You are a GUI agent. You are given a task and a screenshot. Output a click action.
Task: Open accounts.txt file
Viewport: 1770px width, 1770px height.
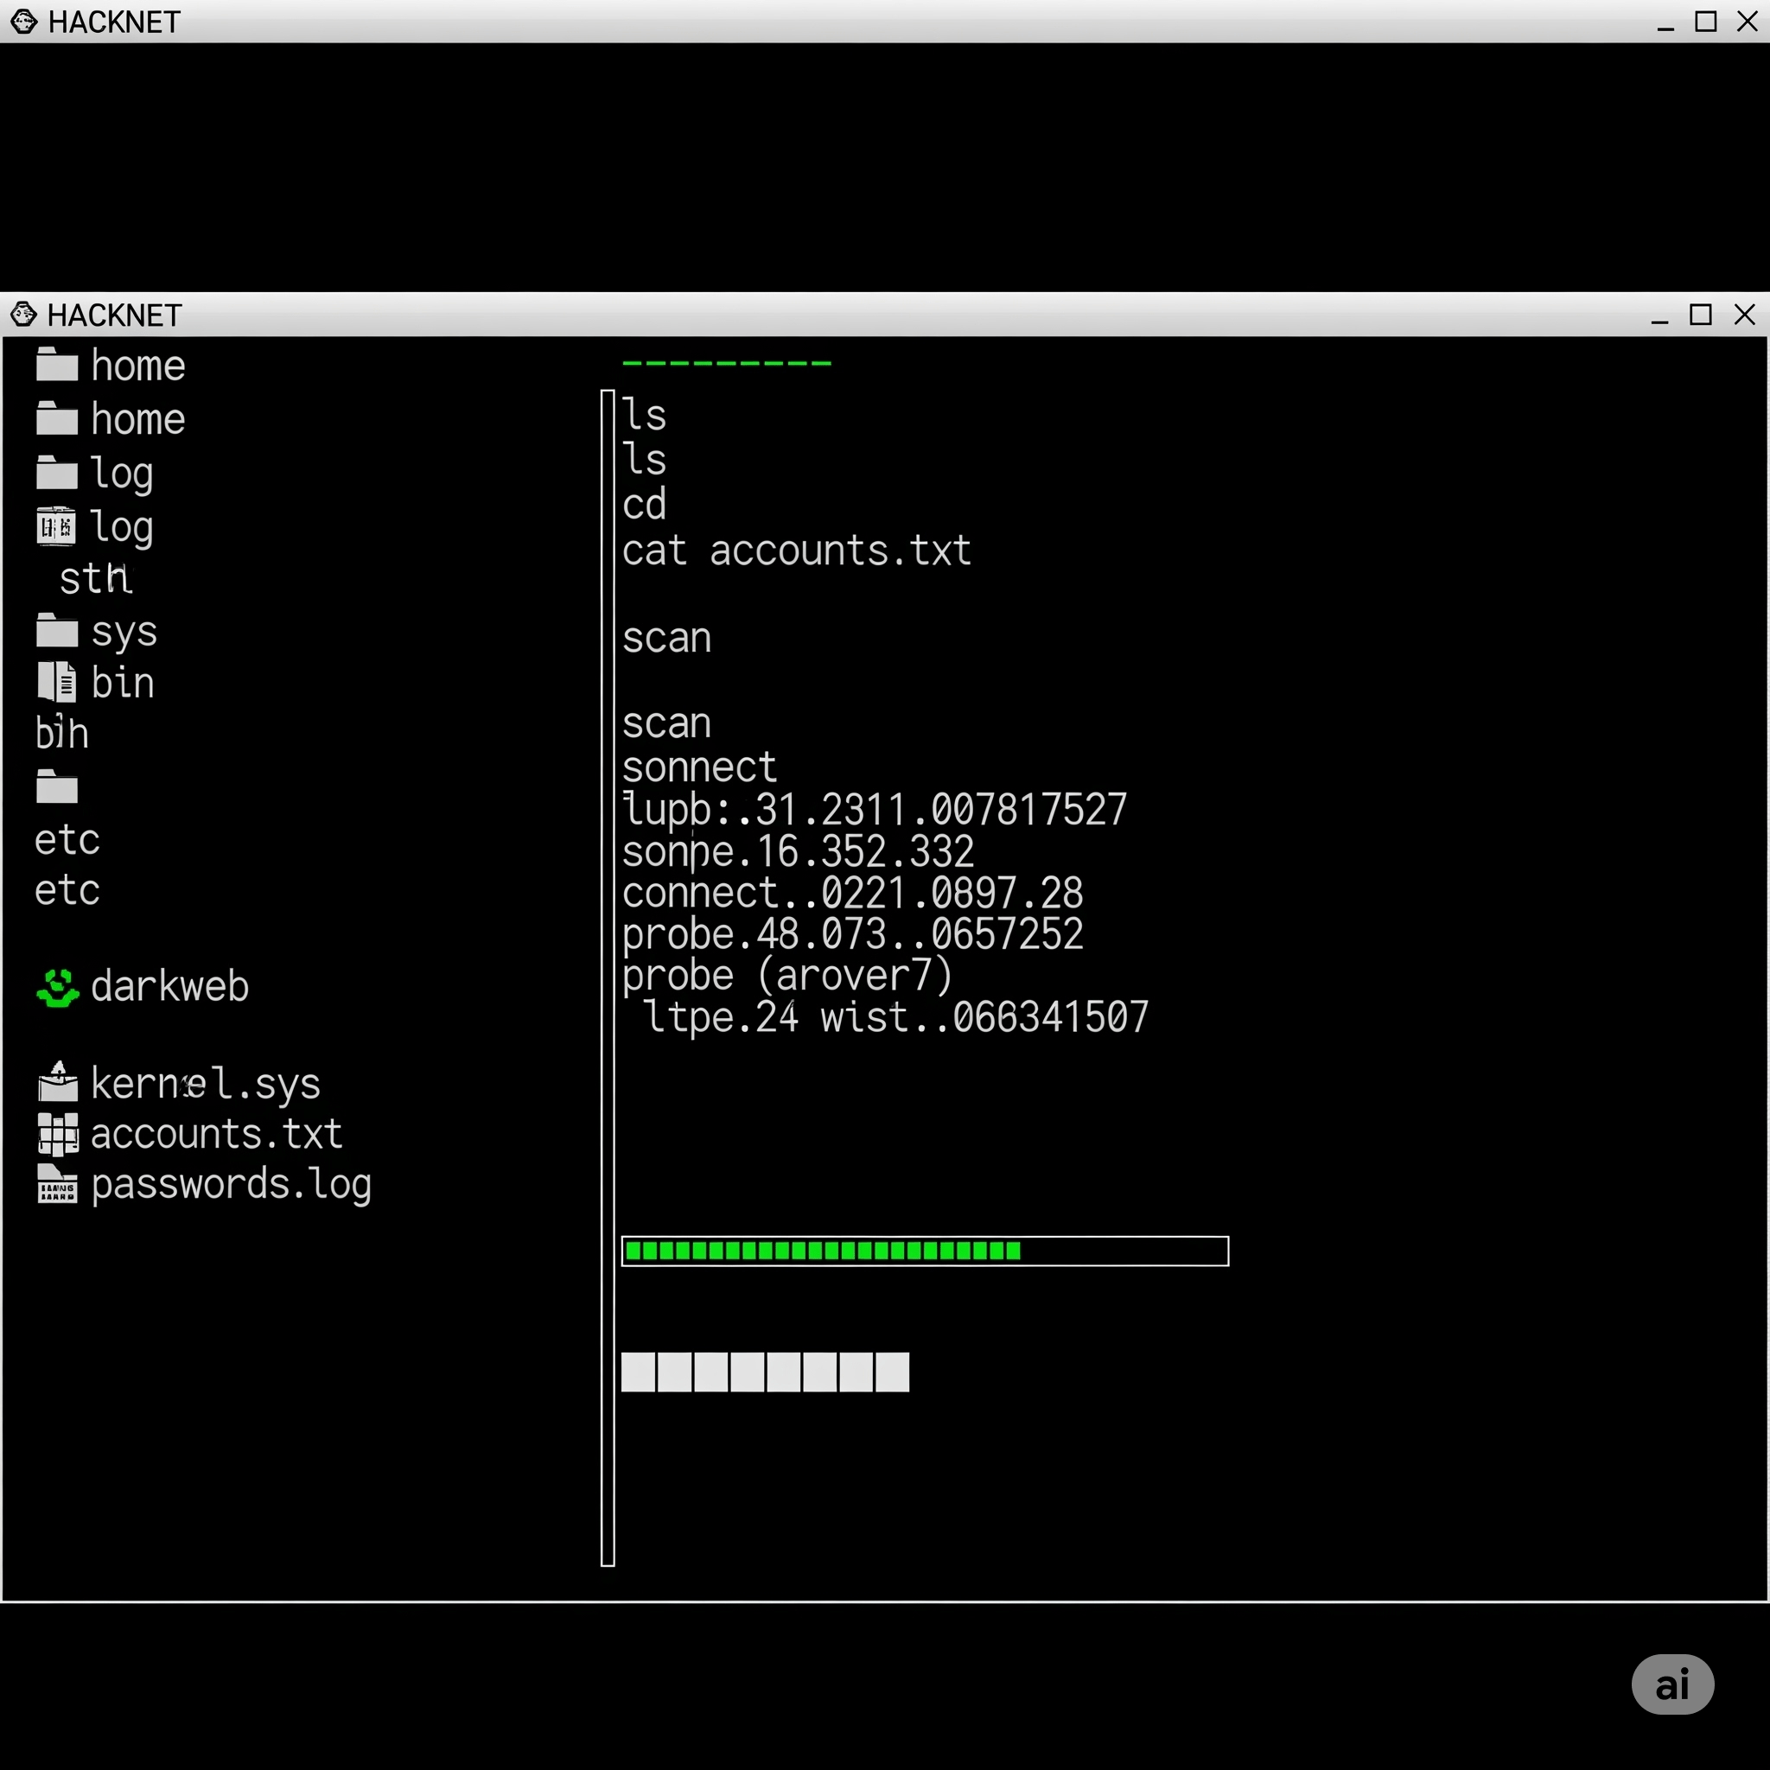tap(190, 1134)
